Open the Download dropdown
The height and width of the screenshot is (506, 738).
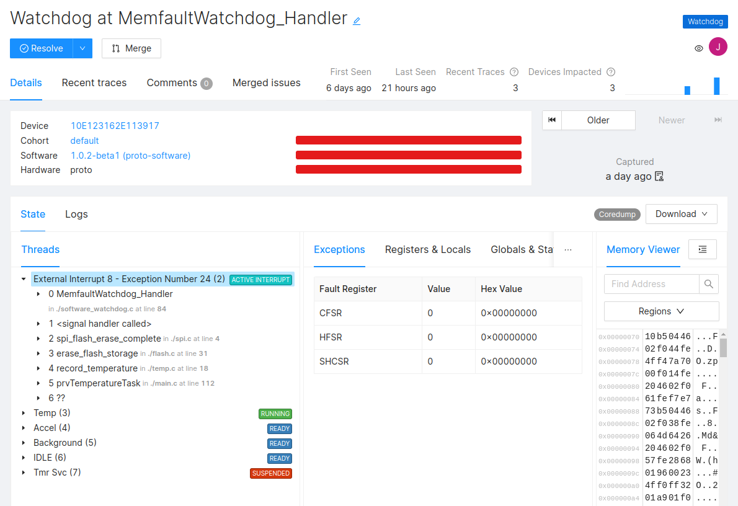tap(681, 214)
